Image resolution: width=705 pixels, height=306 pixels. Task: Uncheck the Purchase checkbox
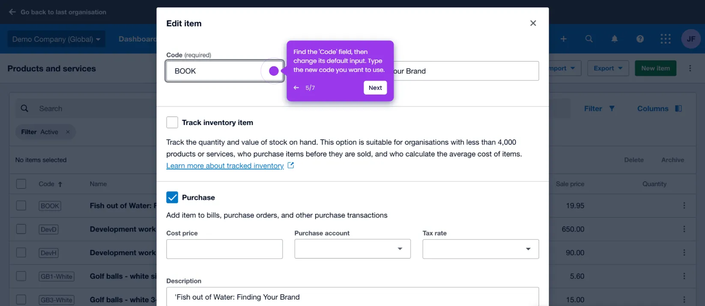click(172, 197)
